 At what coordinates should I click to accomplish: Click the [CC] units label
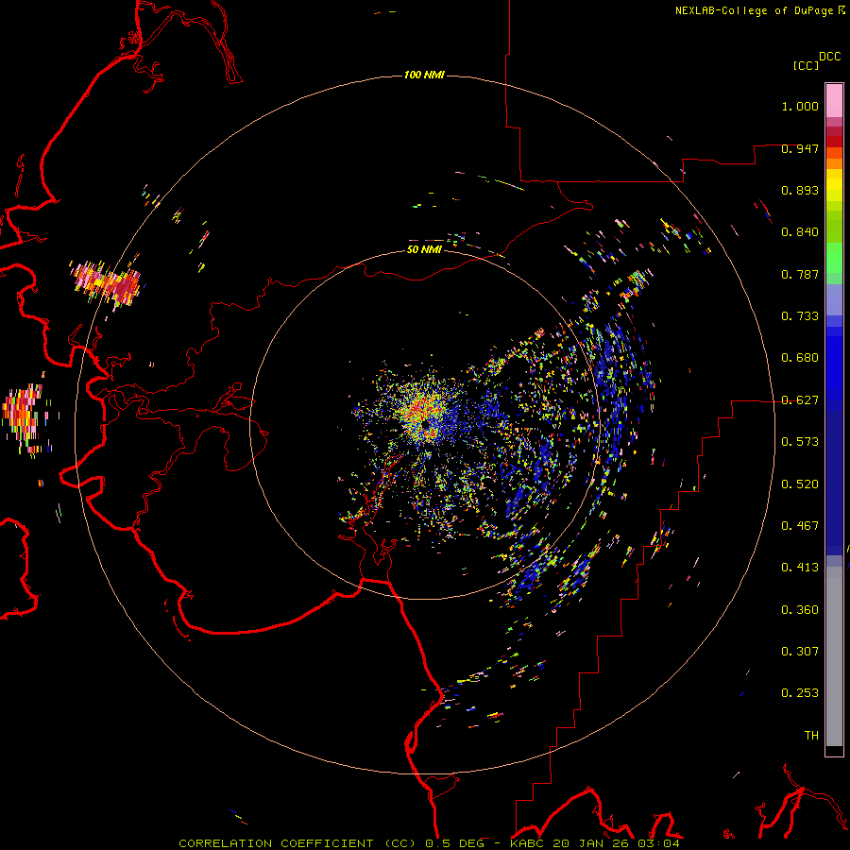click(806, 65)
